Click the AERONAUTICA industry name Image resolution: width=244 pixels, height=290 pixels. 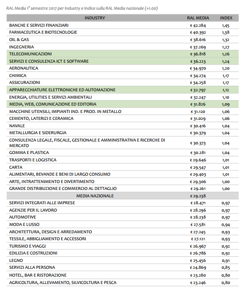pos(23,68)
